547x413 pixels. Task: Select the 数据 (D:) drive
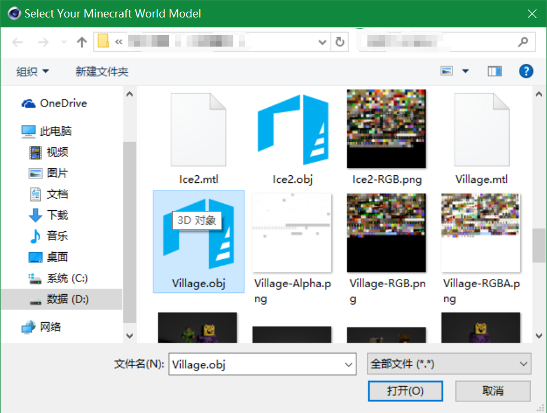[61, 299]
